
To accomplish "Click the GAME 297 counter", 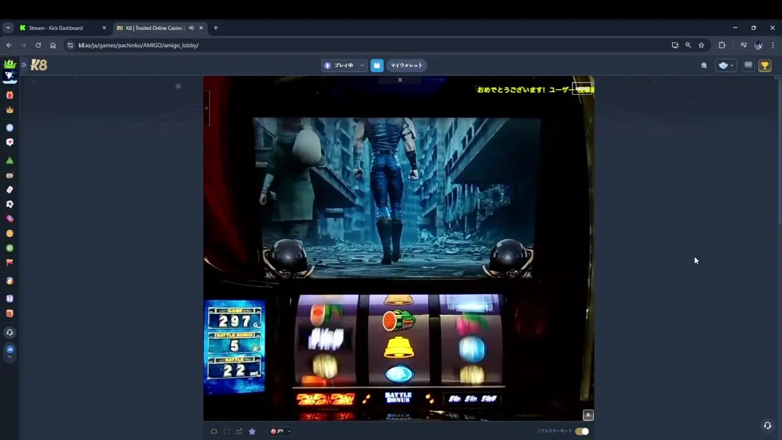I will click(235, 319).
